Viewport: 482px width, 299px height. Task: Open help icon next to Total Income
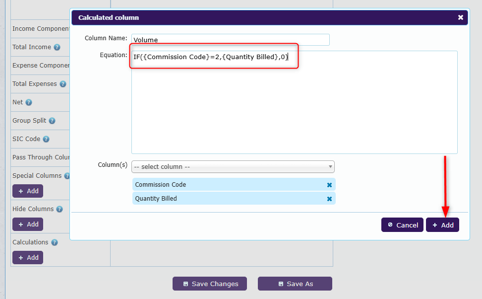click(x=57, y=47)
